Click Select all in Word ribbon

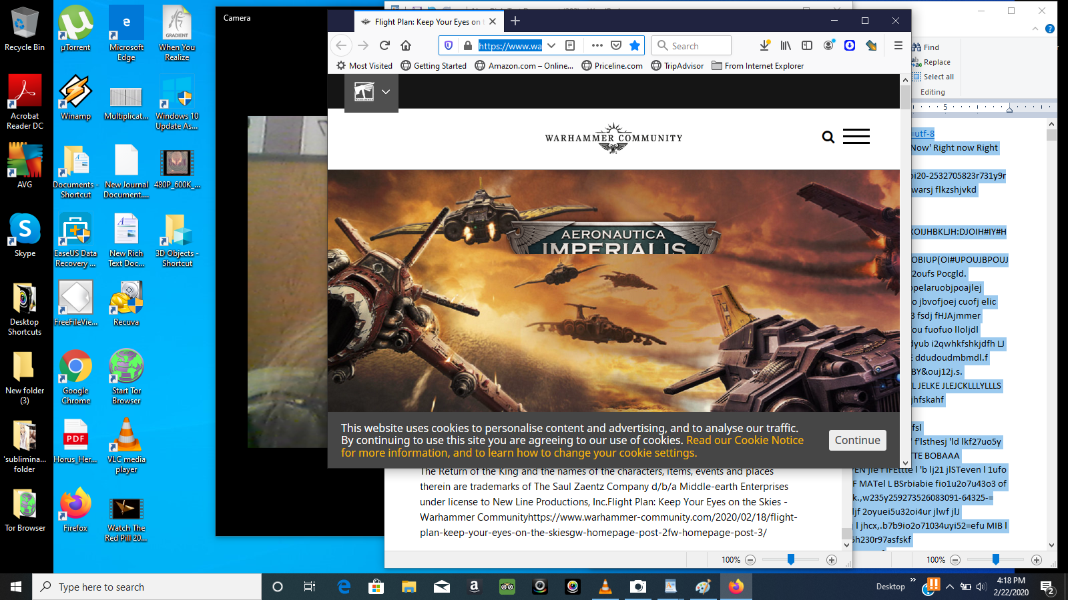pyautogui.click(x=933, y=77)
